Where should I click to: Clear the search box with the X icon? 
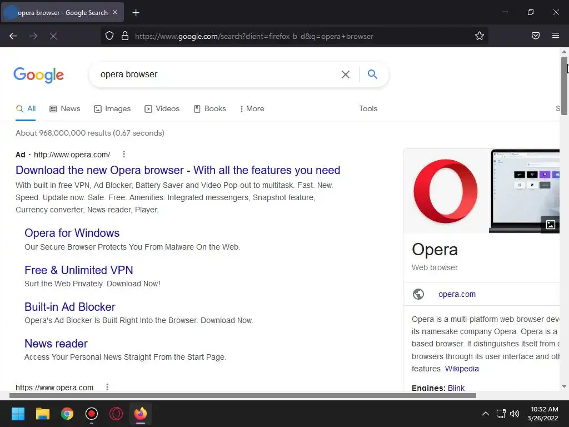point(346,75)
